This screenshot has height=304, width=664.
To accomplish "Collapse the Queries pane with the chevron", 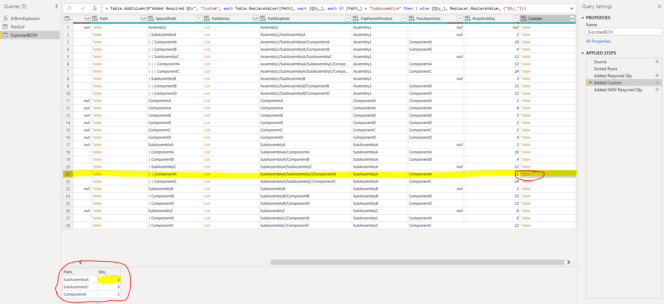I will click(x=57, y=6).
